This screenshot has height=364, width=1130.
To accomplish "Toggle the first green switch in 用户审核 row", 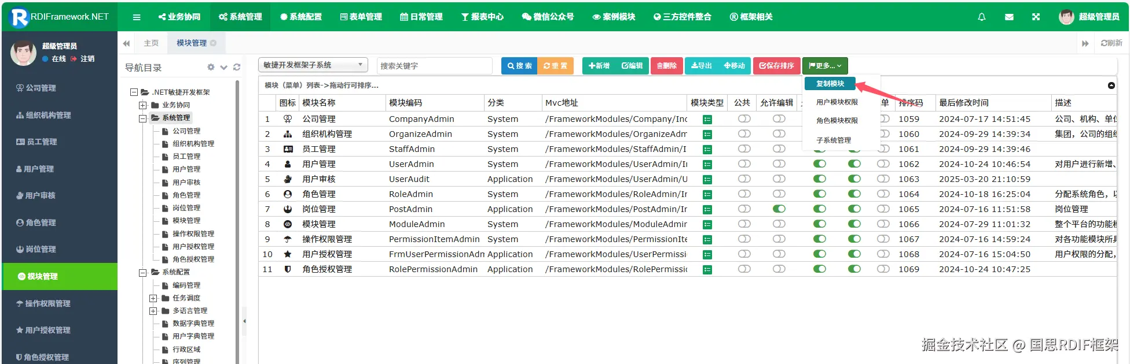I will 820,179.
